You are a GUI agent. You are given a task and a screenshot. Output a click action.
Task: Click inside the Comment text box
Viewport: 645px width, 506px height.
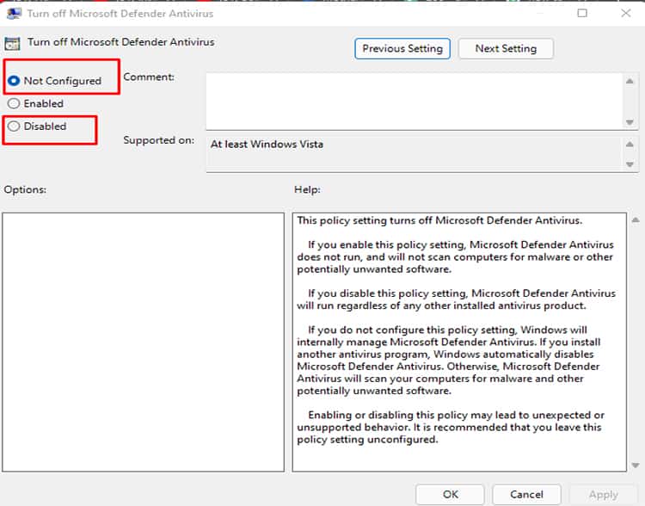(415, 102)
